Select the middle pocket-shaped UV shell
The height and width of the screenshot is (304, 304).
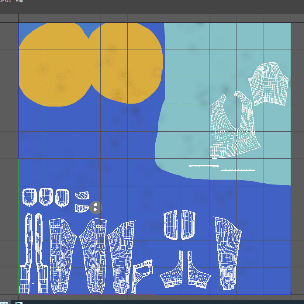[46, 197]
